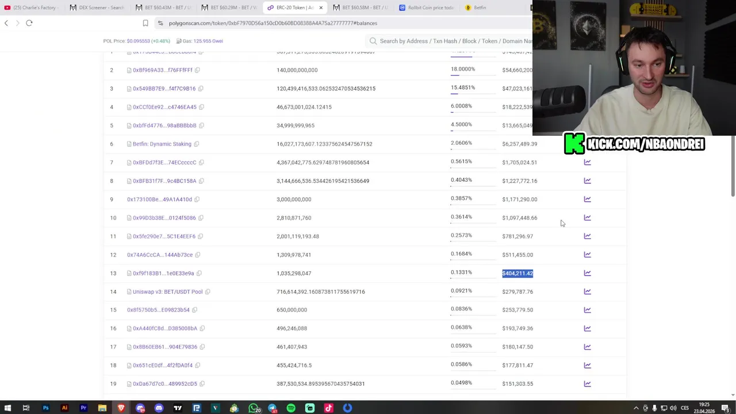Switch to Betfin tab
The height and width of the screenshot is (414, 736).
[492, 7]
